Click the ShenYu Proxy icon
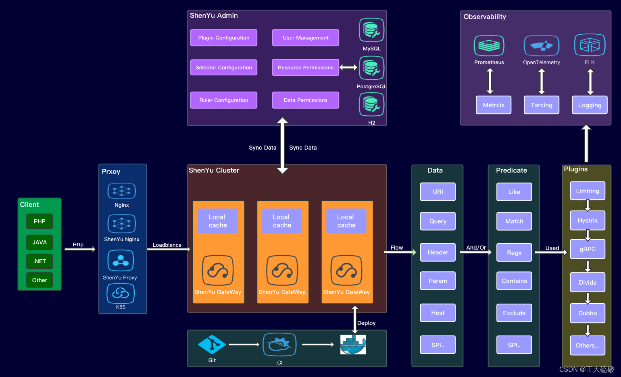The height and width of the screenshot is (377, 621). (121, 260)
